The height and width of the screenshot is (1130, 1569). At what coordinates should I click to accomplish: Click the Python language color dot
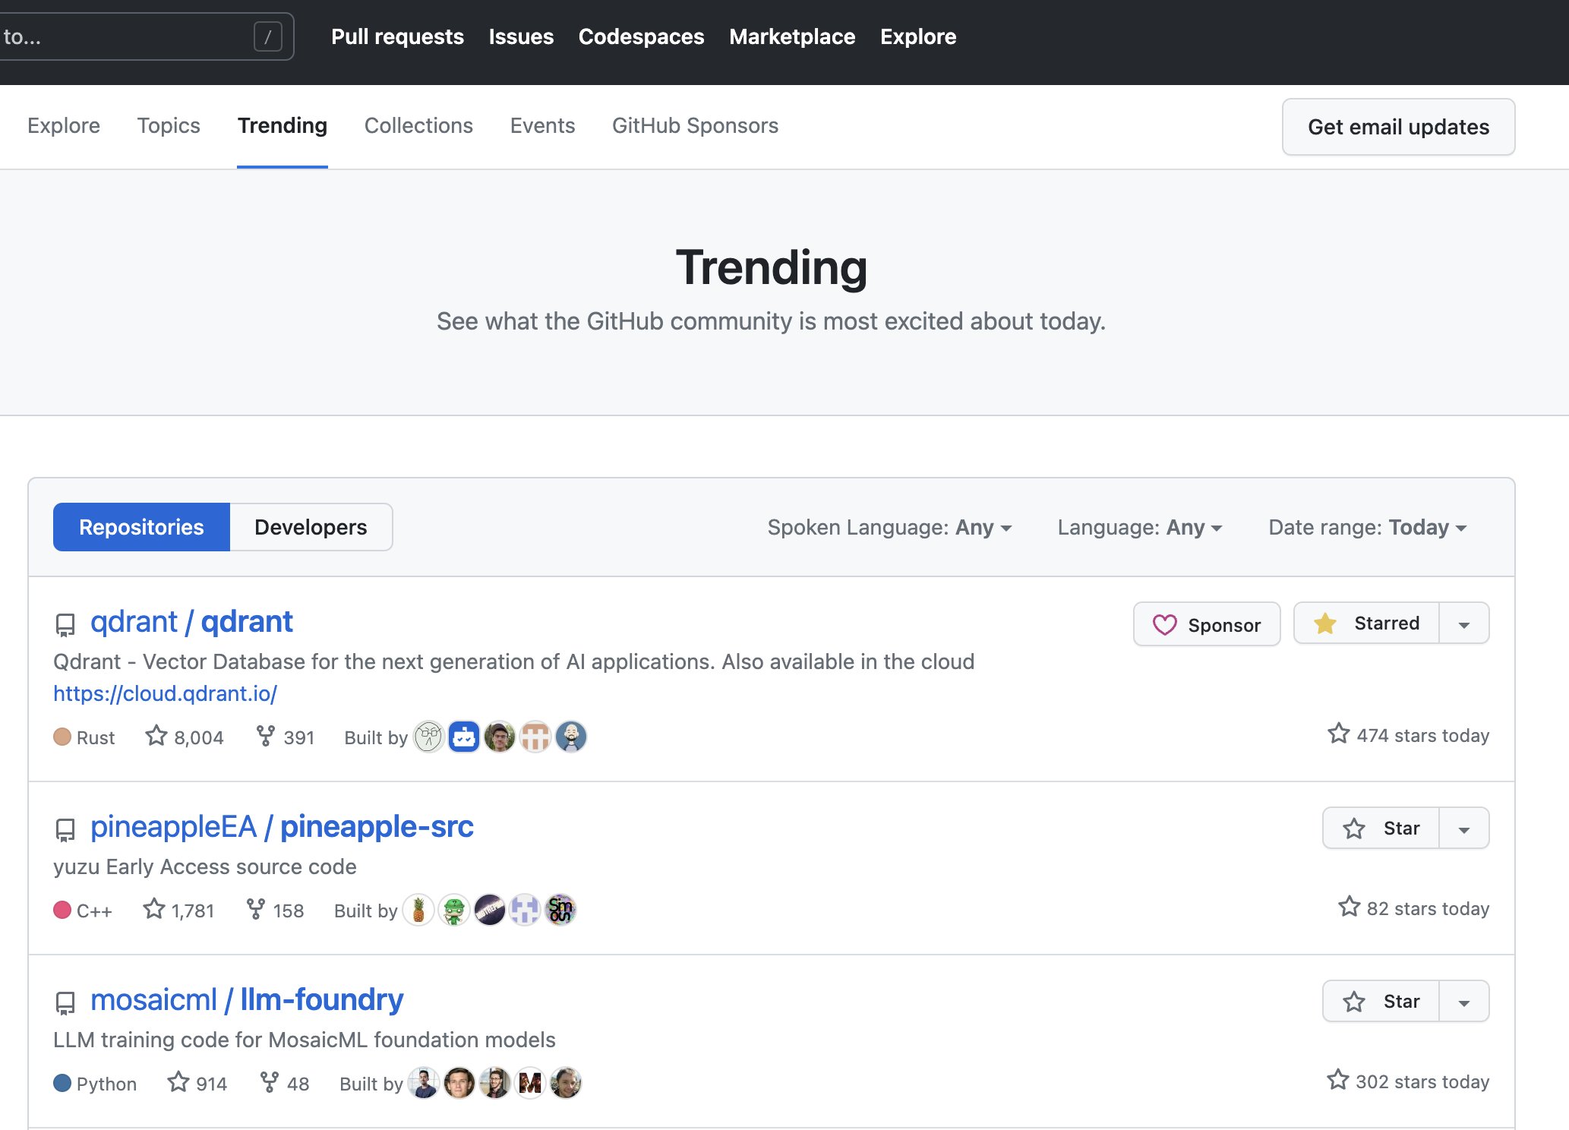[62, 1083]
